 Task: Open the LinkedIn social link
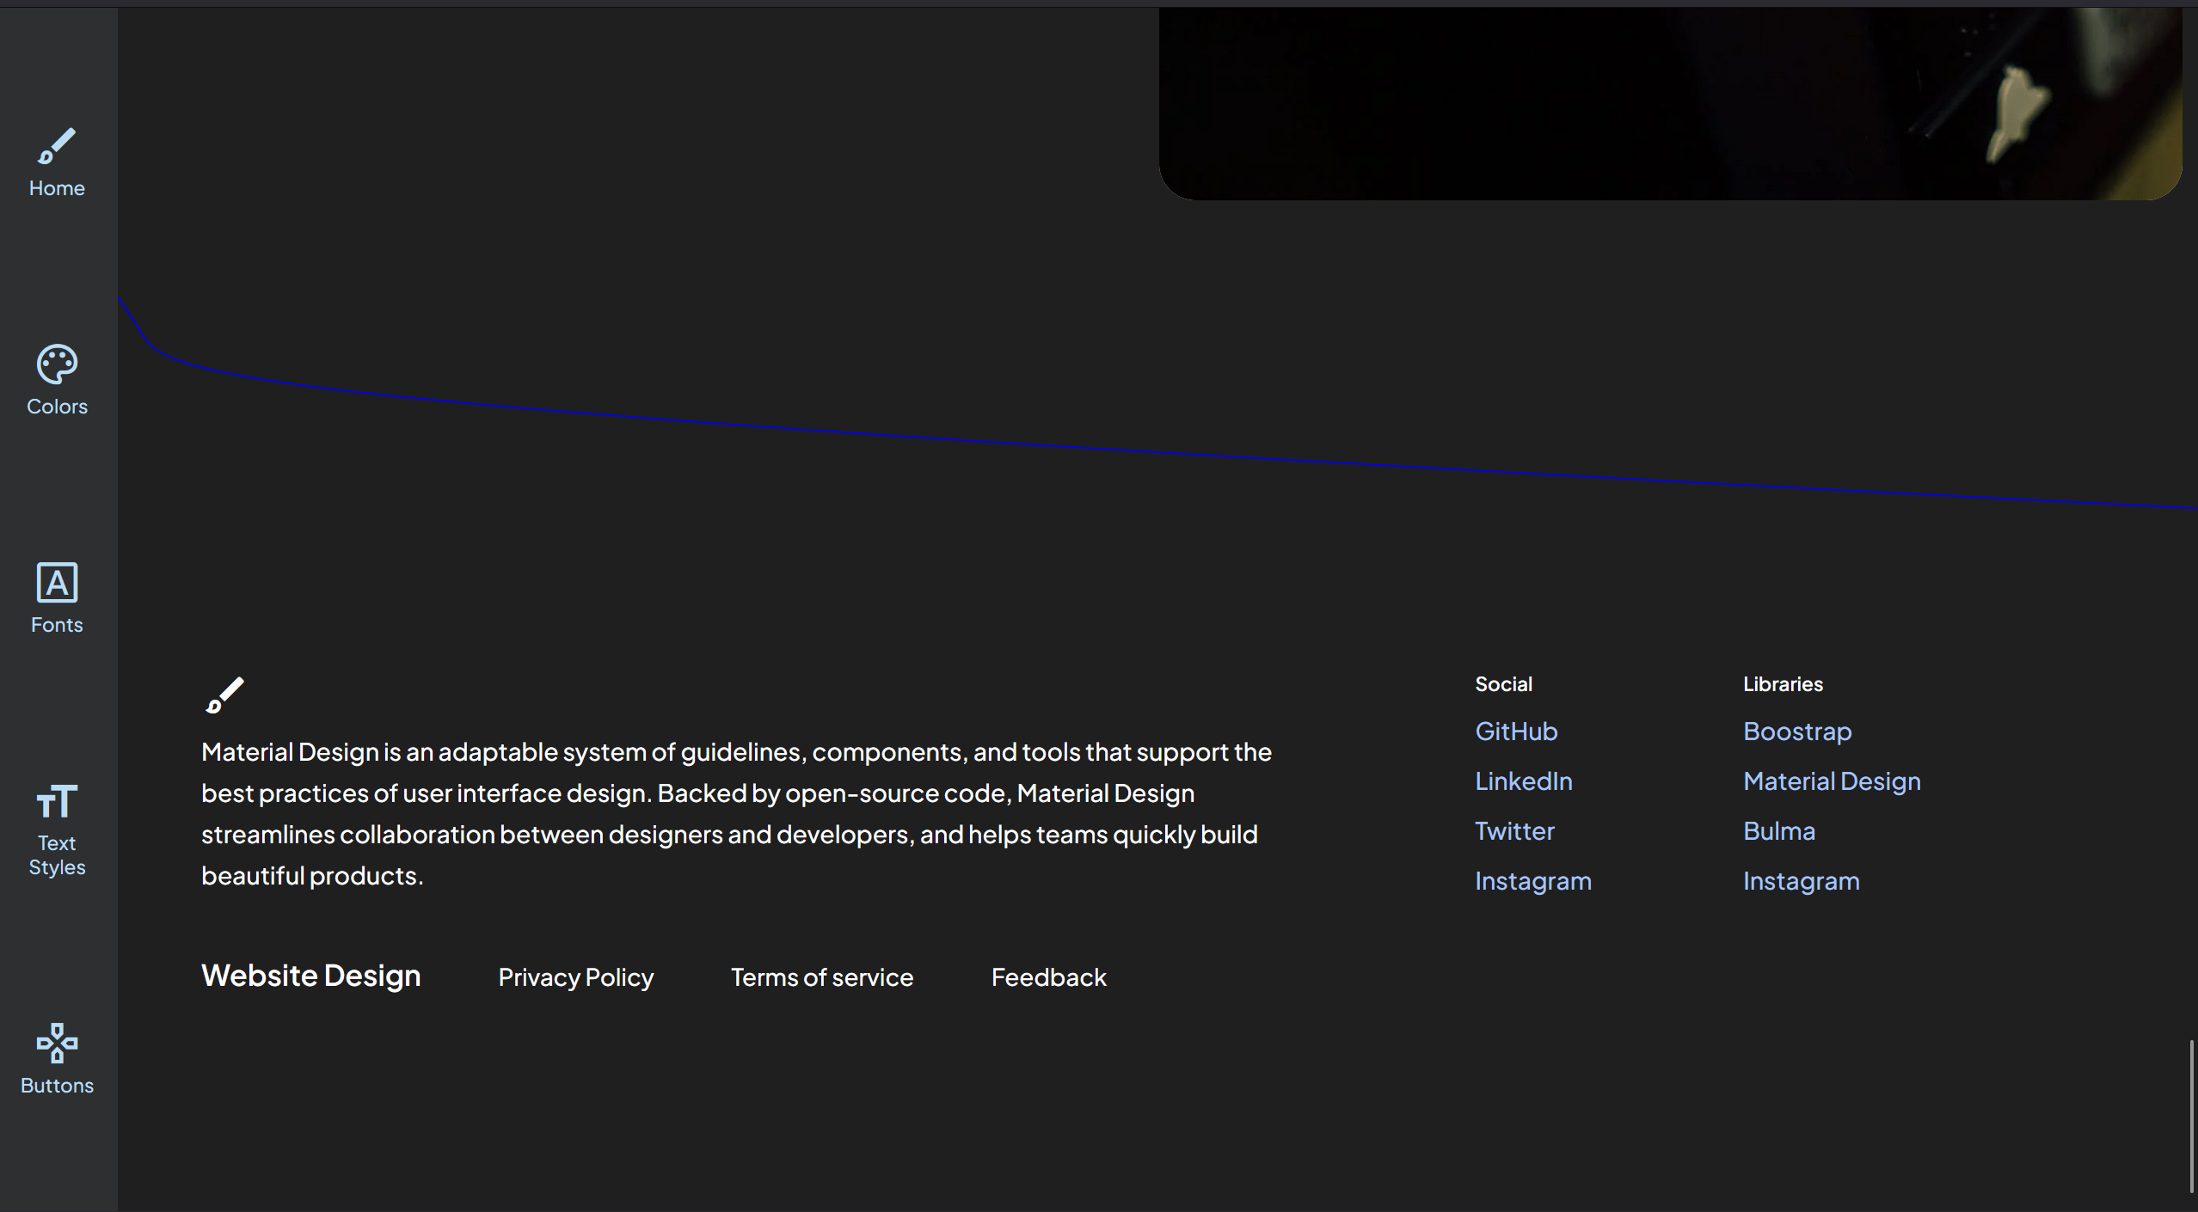point(1524,781)
